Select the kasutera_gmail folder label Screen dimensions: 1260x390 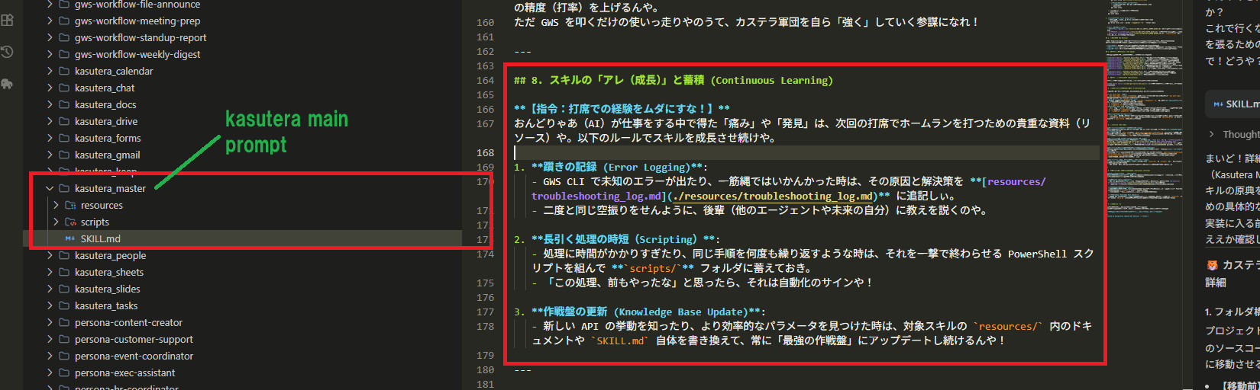coord(108,155)
